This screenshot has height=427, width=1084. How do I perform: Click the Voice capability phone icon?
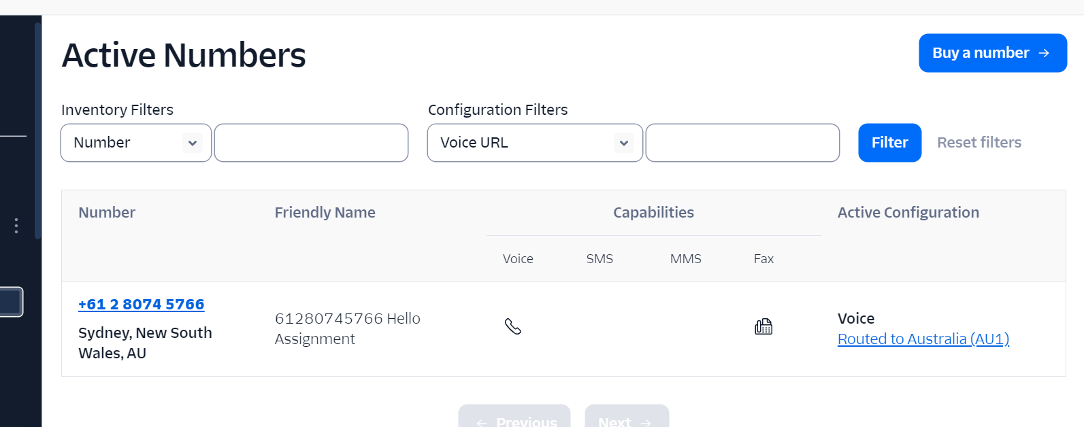(x=512, y=327)
